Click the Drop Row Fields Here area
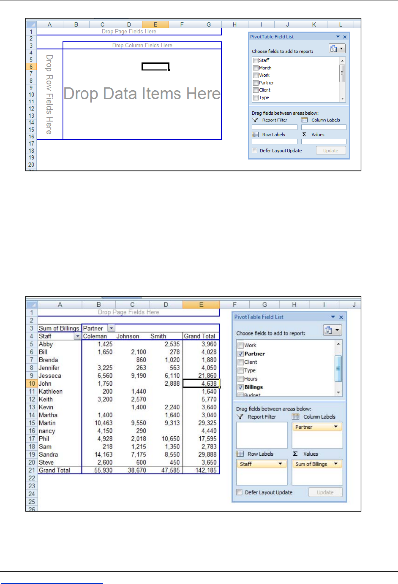The width and height of the screenshot is (398, 584). (x=49, y=95)
